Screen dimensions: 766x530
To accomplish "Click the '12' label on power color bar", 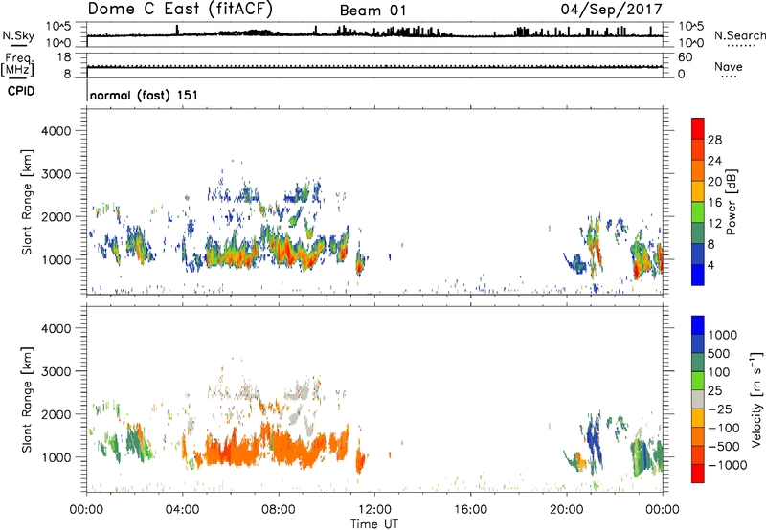I will (714, 224).
